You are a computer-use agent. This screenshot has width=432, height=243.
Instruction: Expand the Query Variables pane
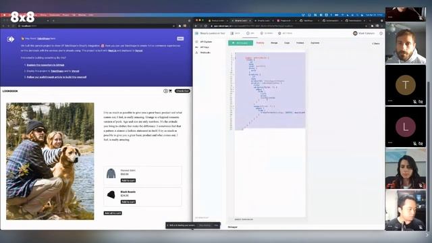coord(244,219)
